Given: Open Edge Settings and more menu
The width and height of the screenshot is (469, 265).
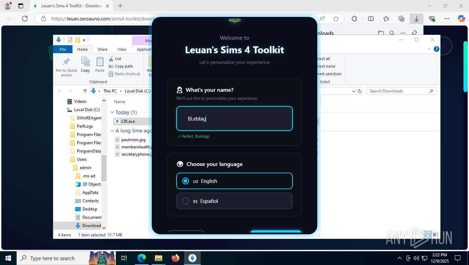Looking at the screenshot, I should tap(447, 19).
